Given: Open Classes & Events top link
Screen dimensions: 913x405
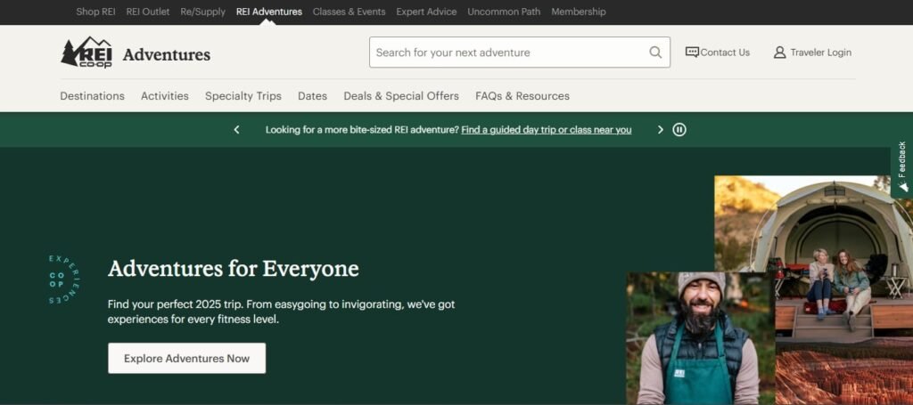Looking at the screenshot, I should (x=349, y=12).
